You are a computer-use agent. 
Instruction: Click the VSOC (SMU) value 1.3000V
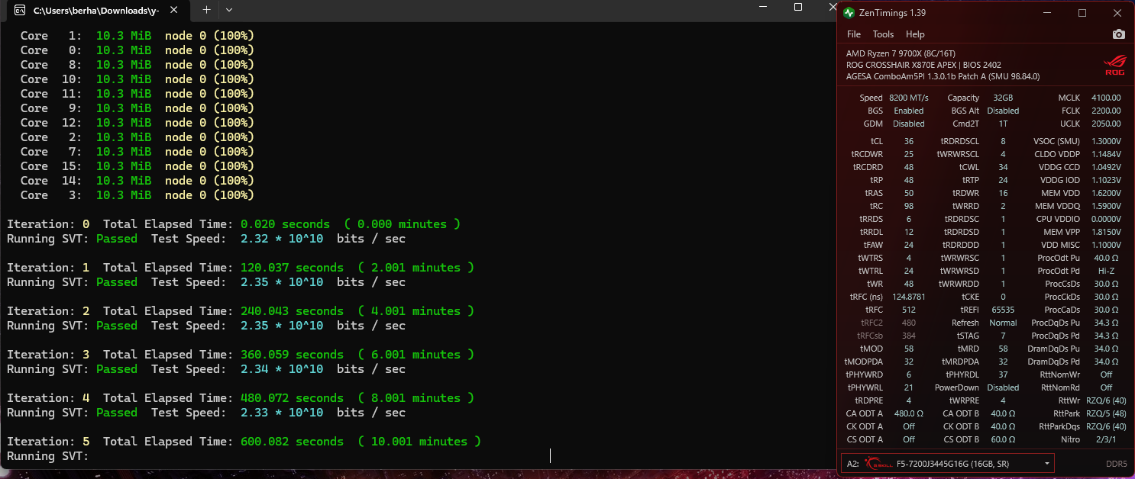(x=1105, y=141)
